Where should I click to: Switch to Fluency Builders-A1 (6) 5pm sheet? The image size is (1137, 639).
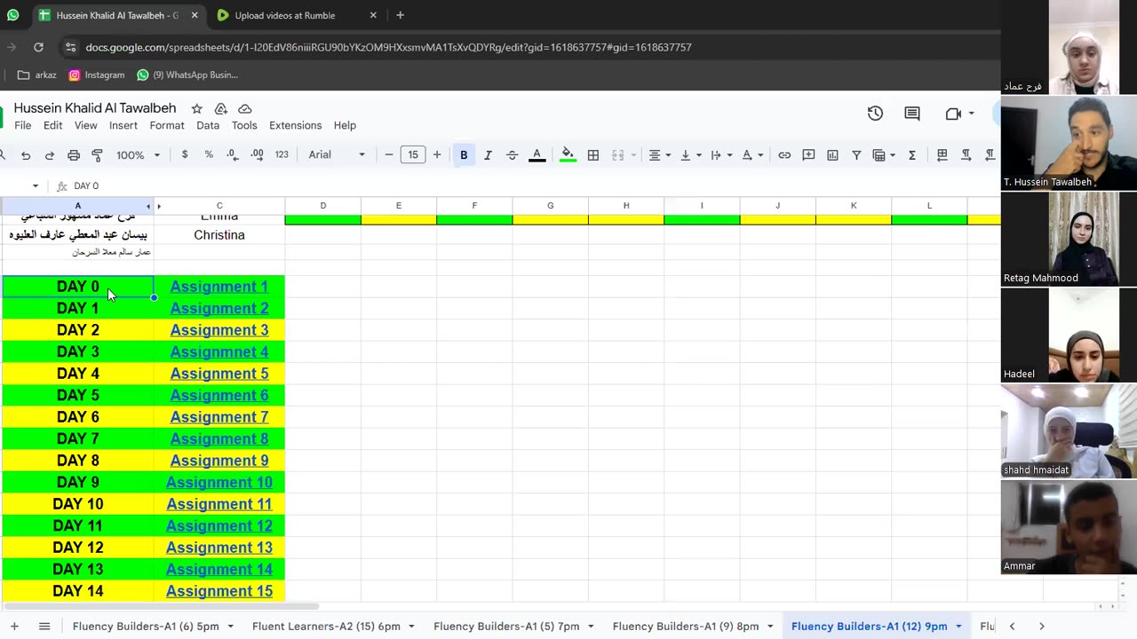click(146, 626)
